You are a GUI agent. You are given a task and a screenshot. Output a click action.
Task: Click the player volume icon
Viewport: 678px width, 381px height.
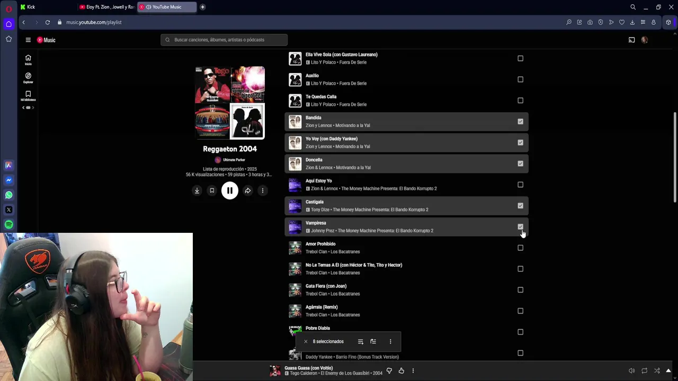coord(631,371)
